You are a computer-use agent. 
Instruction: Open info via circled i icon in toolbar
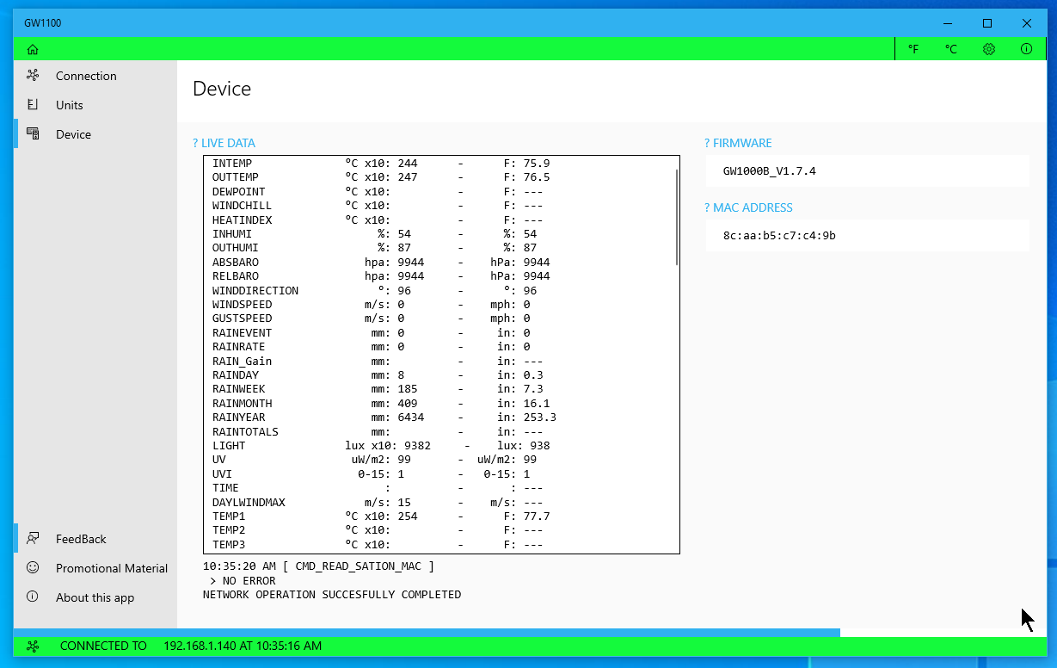point(1026,49)
